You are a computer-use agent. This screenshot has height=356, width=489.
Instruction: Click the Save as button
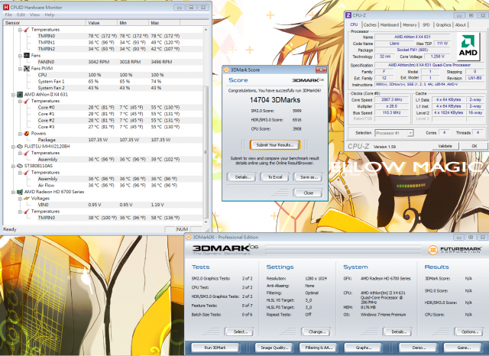pos(309,177)
